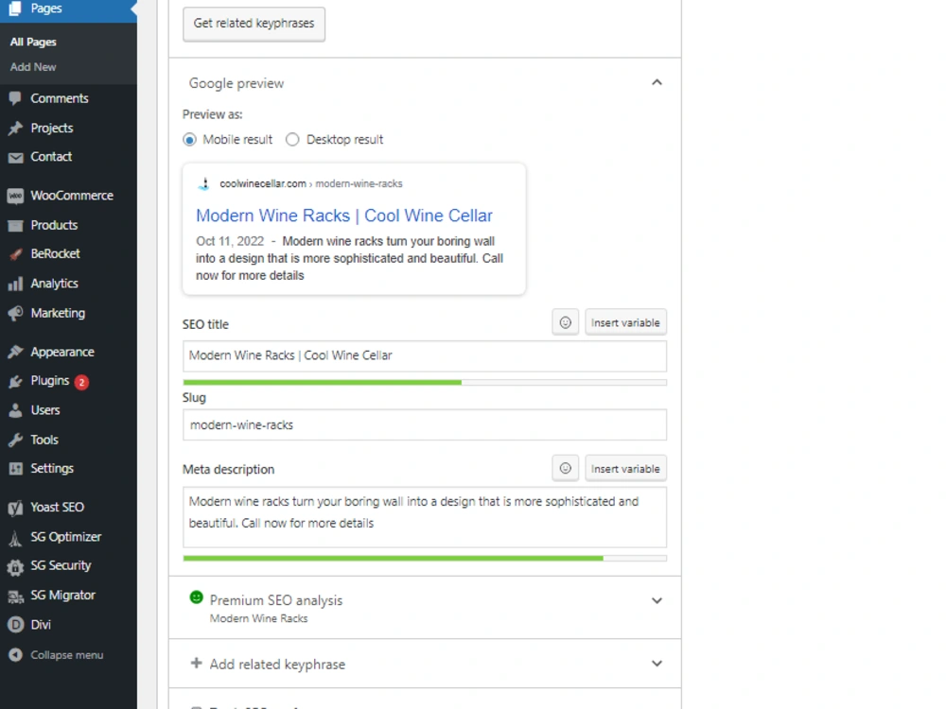The image size is (946, 709).
Task: Click the green smiley SEO score icon
Action: coord(196,597)
